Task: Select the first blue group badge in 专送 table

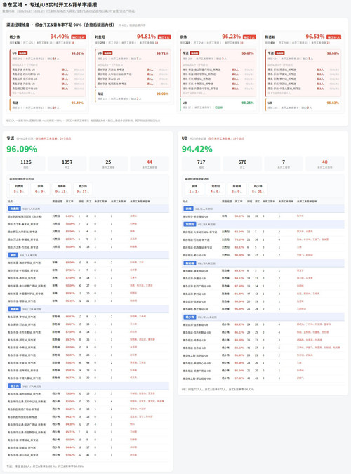Action: (15, 209)
